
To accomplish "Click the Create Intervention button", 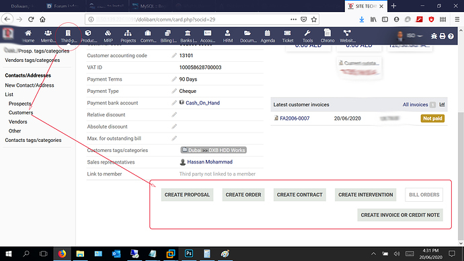I will click(x=365, y=194).
